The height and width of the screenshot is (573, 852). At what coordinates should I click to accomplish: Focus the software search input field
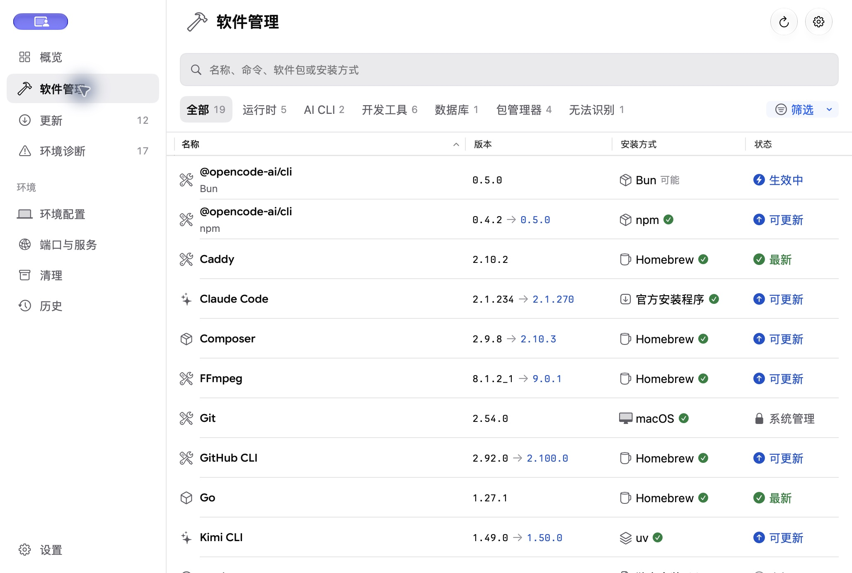pos(509,70)
